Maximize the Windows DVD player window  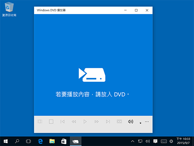click(136, 10)
